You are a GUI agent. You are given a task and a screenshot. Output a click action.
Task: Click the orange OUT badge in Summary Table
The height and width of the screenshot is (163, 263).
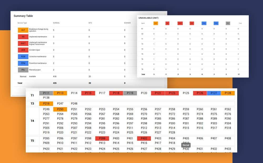23,30
